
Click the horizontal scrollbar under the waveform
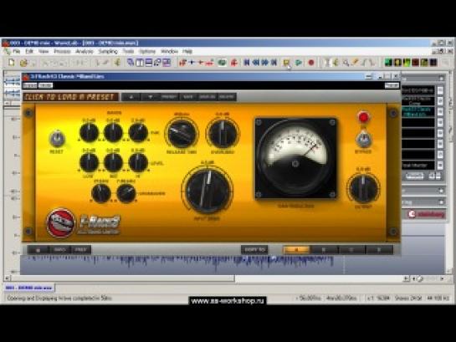123,278
